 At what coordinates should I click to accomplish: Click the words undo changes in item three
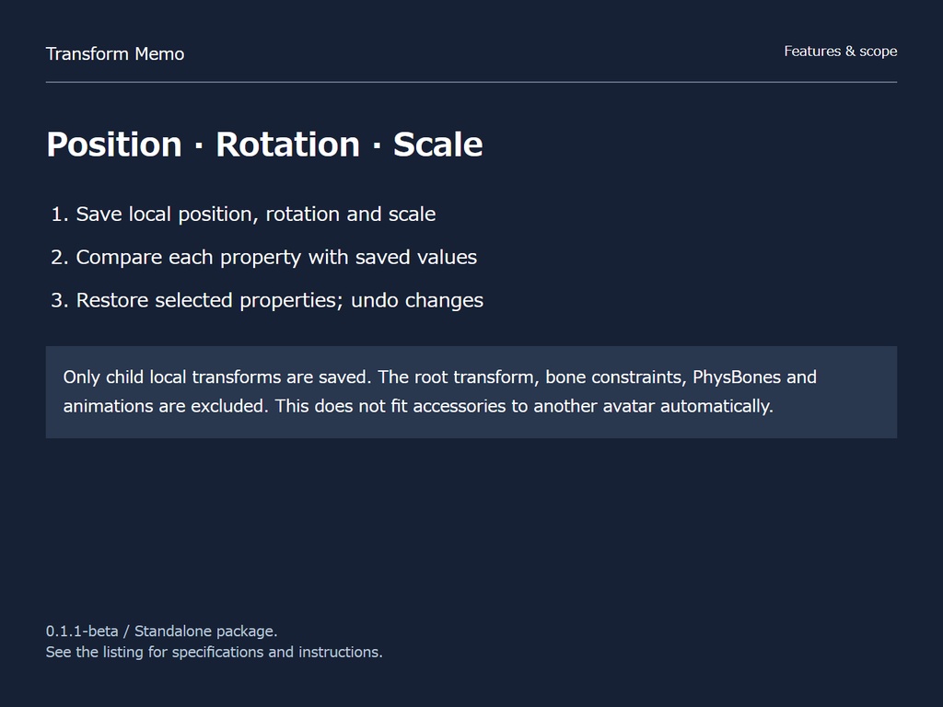417,300
